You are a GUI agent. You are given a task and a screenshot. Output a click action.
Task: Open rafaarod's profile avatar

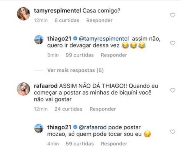(23, 89)
